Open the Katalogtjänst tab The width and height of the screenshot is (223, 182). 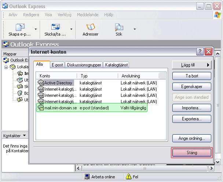pos(116,65)
